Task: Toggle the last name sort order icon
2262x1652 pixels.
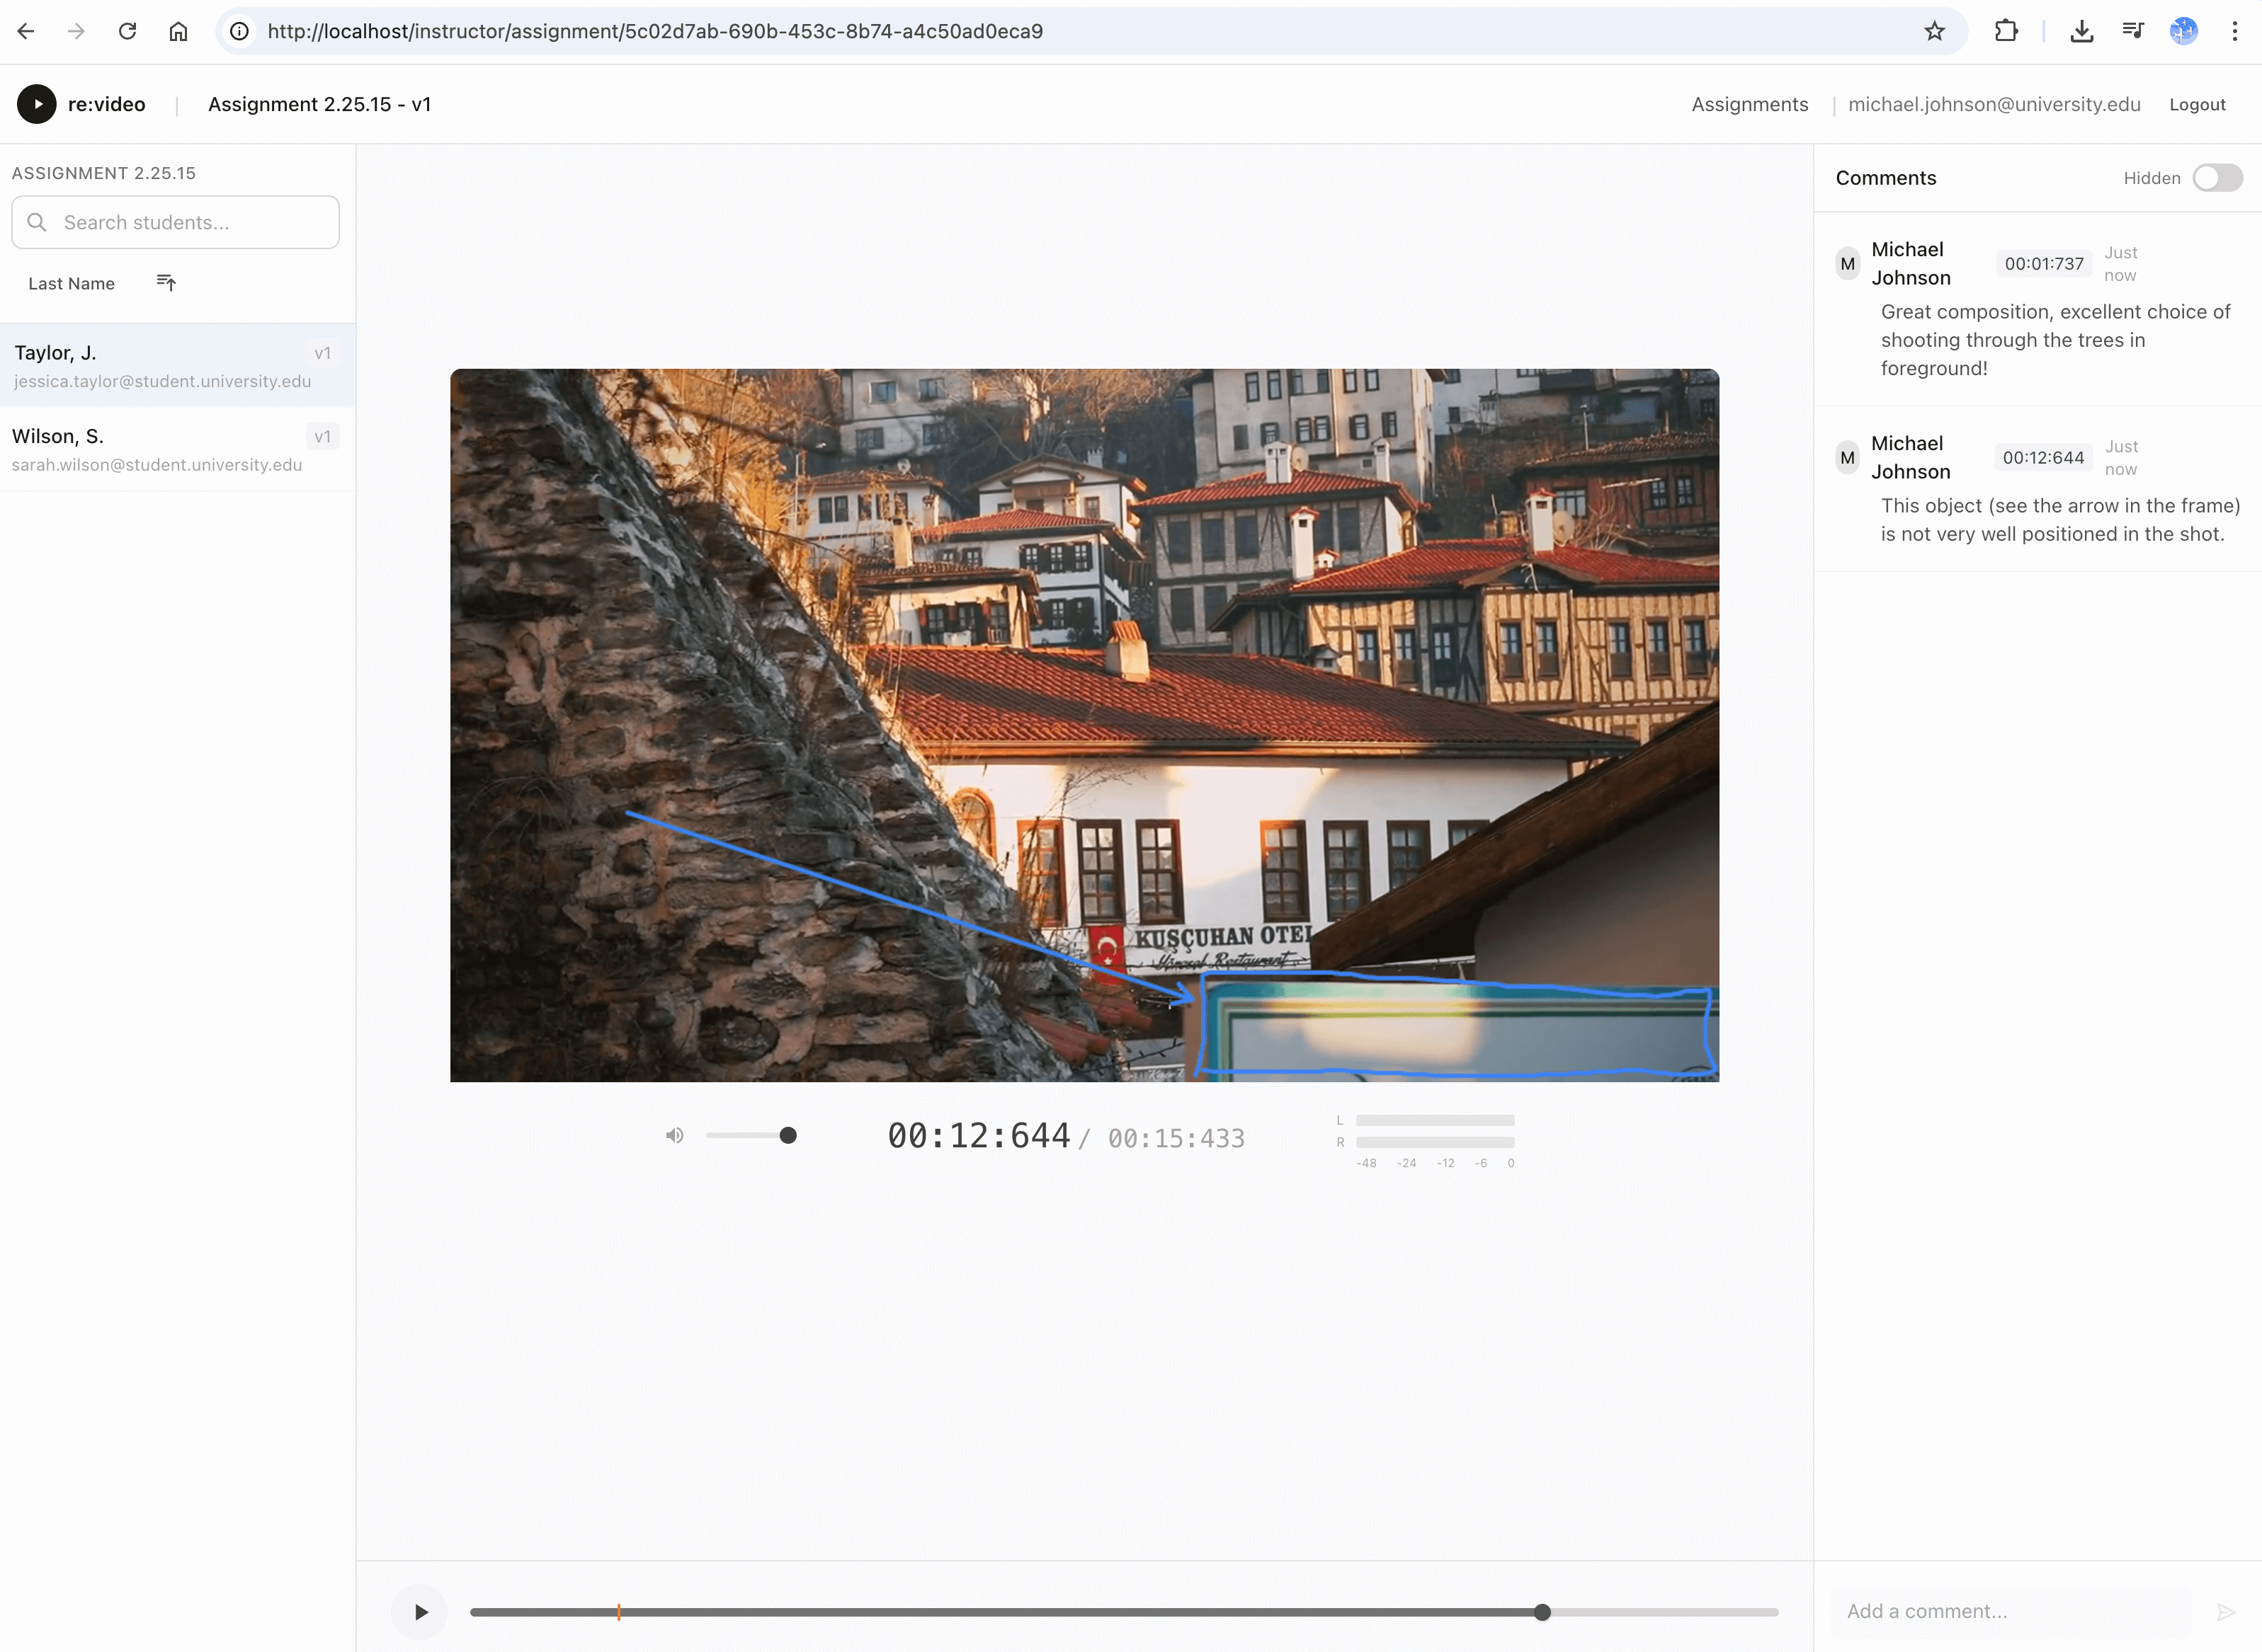Action: click(x=166, y=282)
